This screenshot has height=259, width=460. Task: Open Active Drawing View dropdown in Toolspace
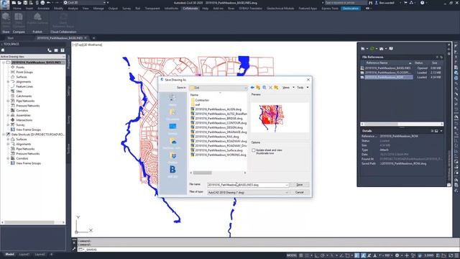pyautogui.click(x=33, y=56)
